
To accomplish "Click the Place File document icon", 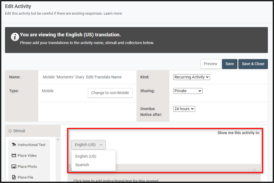I will (14, 177).
